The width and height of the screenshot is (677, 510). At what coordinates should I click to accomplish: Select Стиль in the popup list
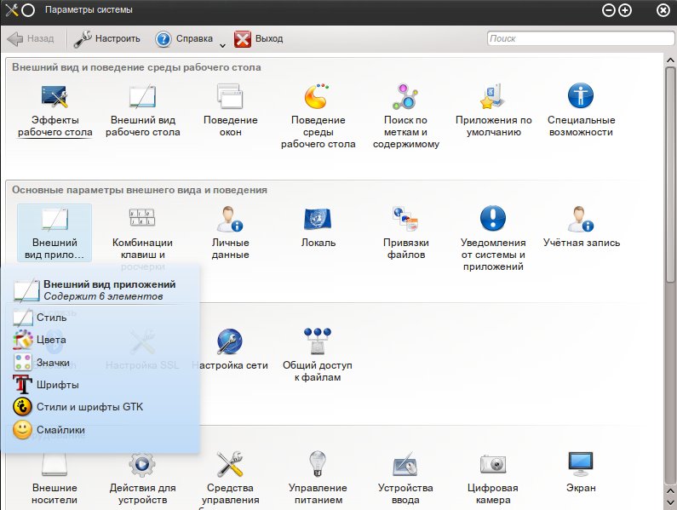tap(51, 318)
